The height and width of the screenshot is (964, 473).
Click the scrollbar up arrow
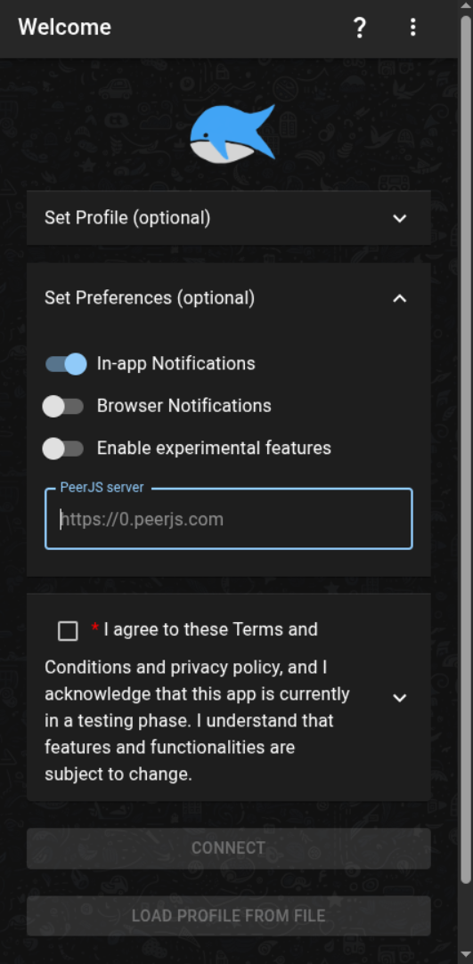(467, 6)
